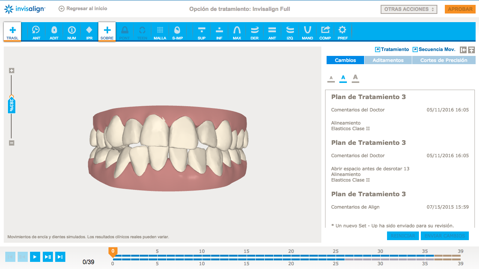The height and width of the screenshot is (269, 479).
Task: Step back one treatment stage
Action: tap(23, 257)
